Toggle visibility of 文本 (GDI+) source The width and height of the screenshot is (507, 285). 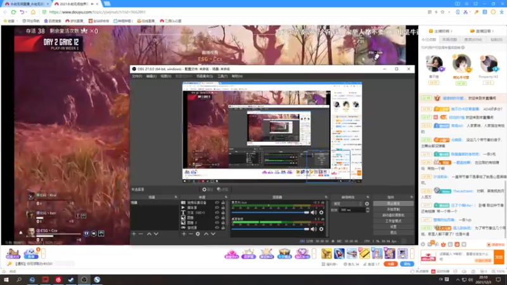pyautogui.click(x=217, y=213)
